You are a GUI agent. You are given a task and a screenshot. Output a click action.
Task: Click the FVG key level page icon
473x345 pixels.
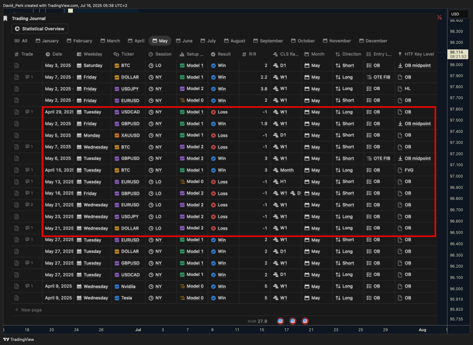400,170
